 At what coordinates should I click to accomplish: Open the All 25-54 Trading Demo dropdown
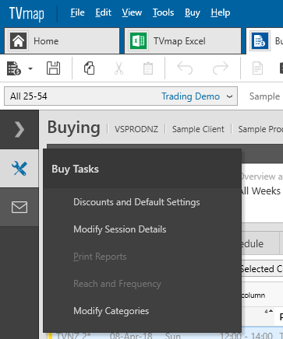[x=121, y=96]
